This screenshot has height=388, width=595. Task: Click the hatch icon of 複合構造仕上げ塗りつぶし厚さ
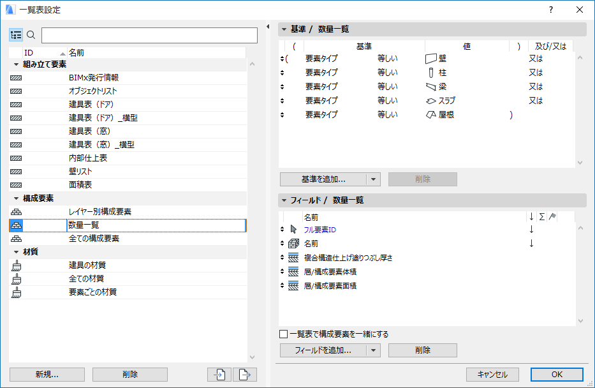click(293, 258)
